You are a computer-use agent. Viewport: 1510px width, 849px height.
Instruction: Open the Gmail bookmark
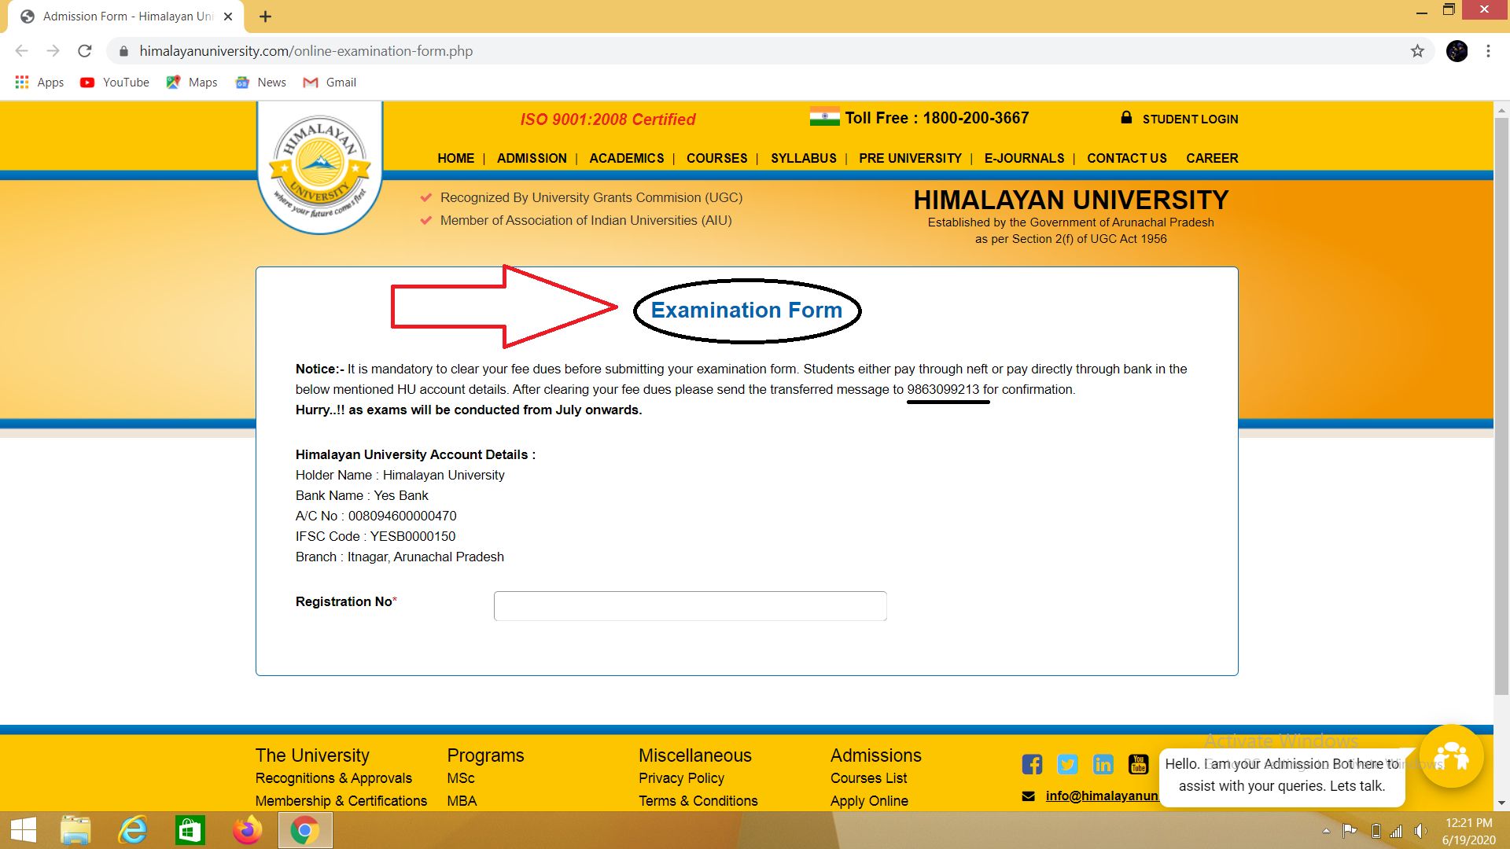330,83
